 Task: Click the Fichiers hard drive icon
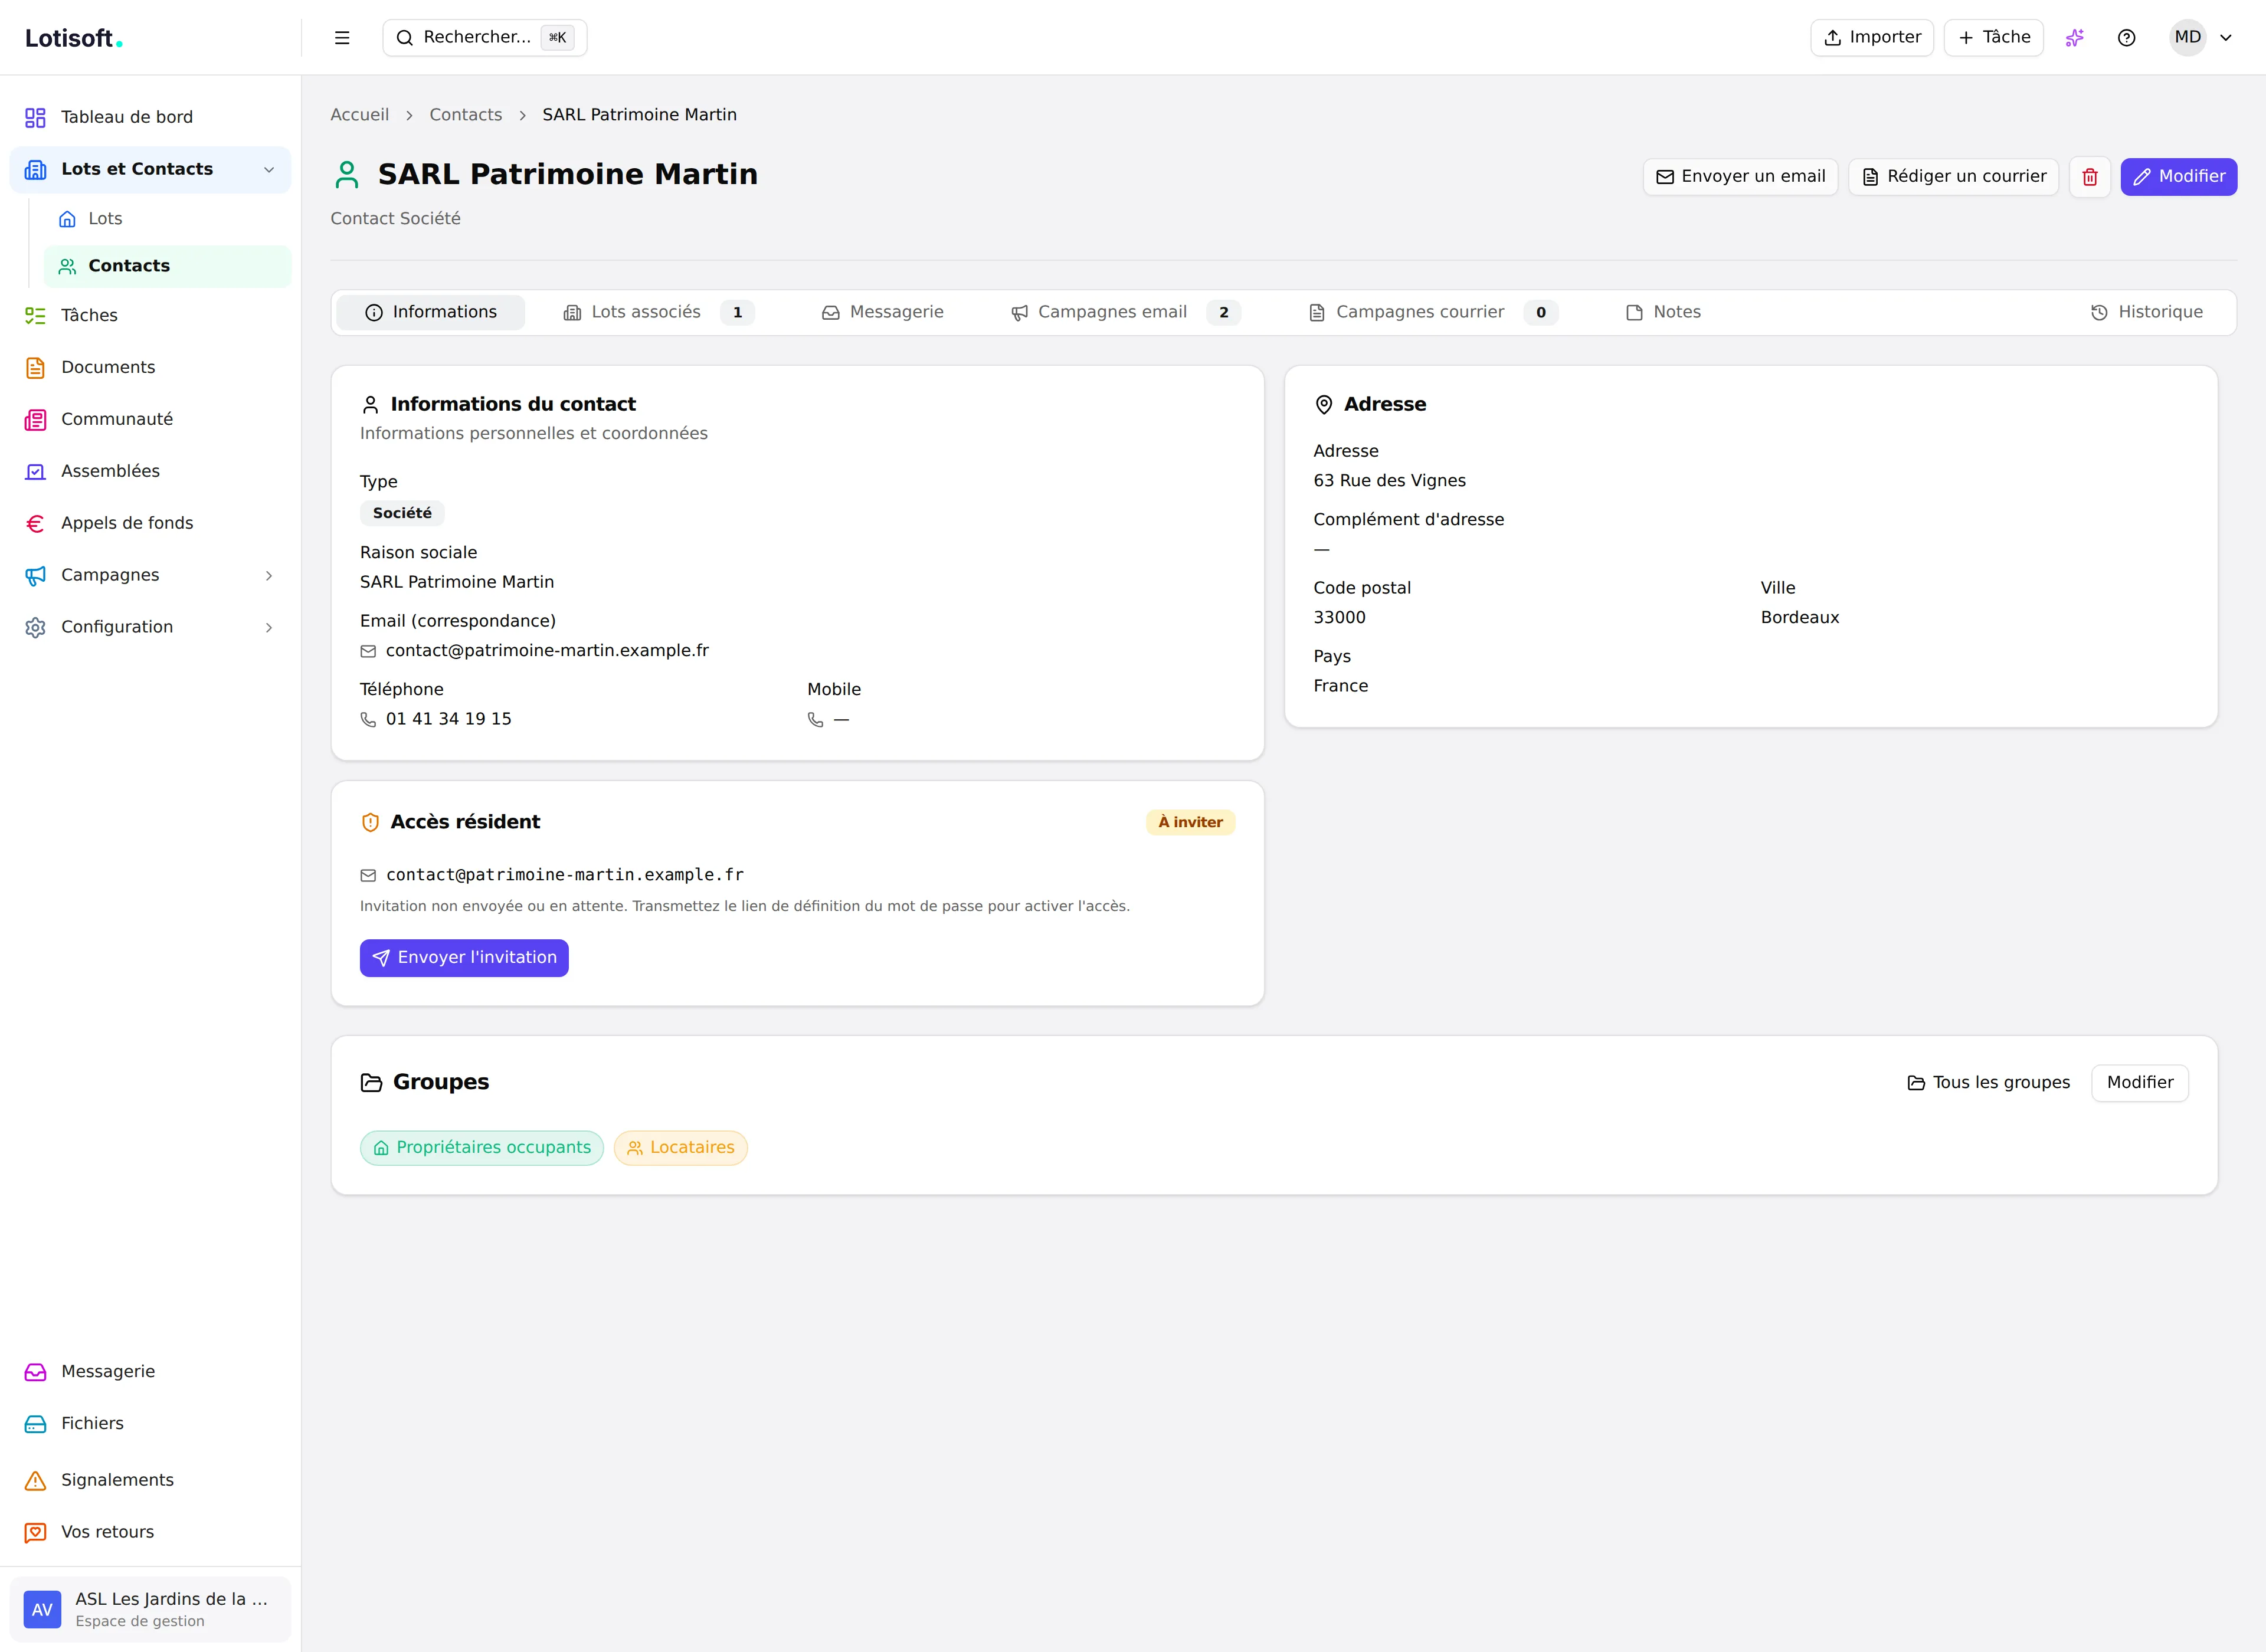click(x=35, y=1424)
